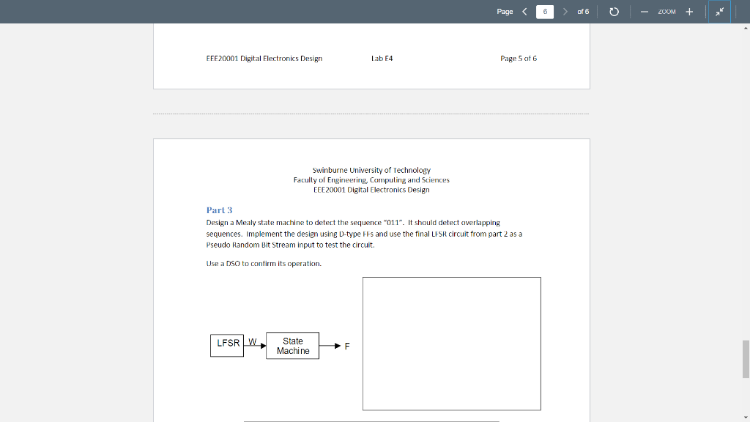Click the ZOOM toolbar label
Screen dimensions: 750x422
tap(665, 11)
